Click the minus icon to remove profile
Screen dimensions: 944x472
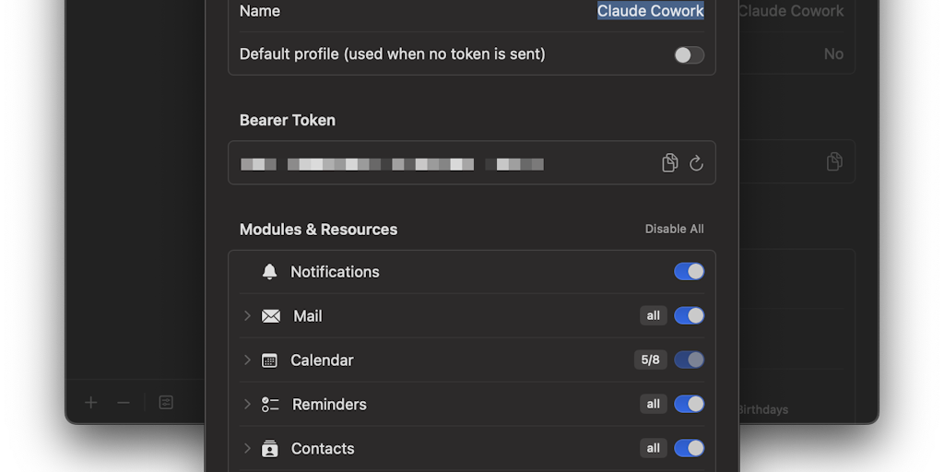(124, 403)
